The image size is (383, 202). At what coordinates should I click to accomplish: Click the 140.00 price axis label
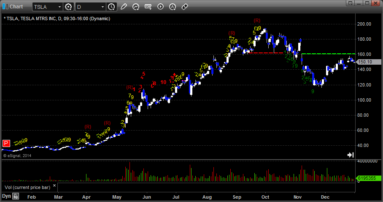pos(365,70)
